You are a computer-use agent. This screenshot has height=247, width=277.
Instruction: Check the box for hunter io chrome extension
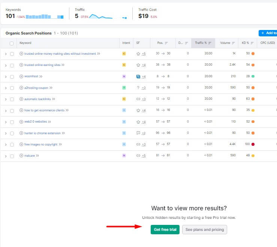pyautogui.click(x=12, y=133)
